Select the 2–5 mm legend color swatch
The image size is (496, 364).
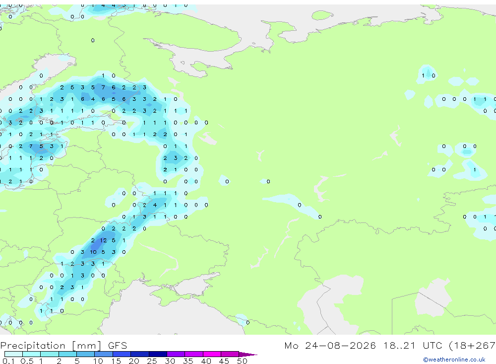pos(67,354)
